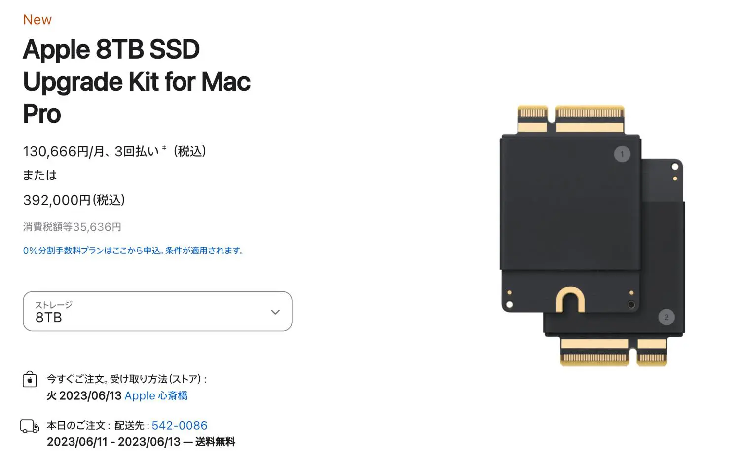This screenshot has width=740, height=466.
Task: Open the ストレージ 8TB storage dropdown
Action: point(157,311)
